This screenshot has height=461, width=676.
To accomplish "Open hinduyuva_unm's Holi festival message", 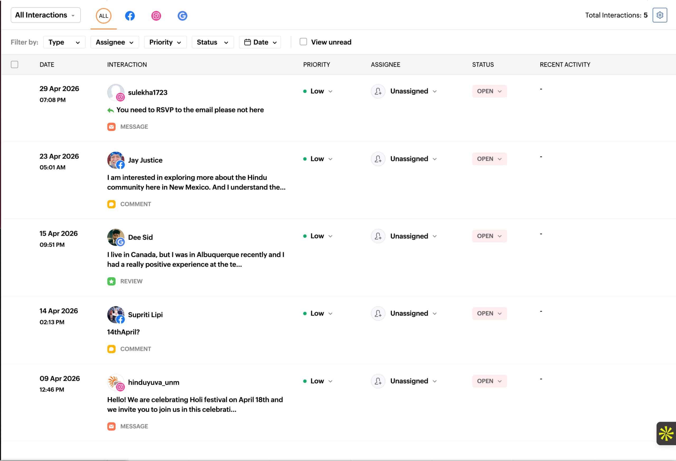I will click(x=195, y=404).
